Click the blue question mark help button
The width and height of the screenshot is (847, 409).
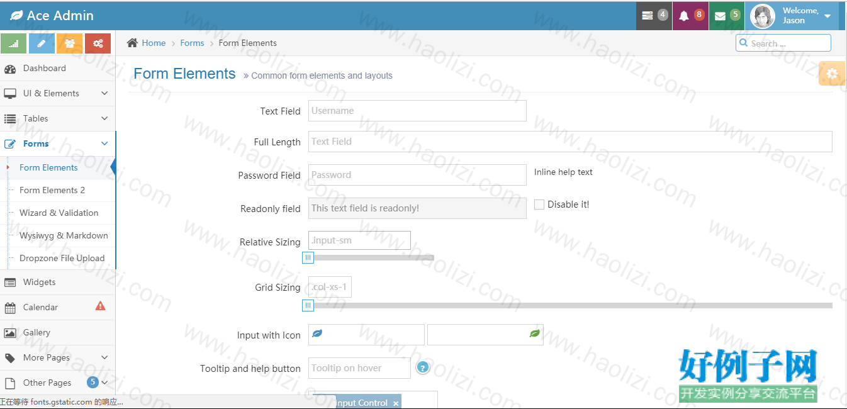tap(423, 367)
